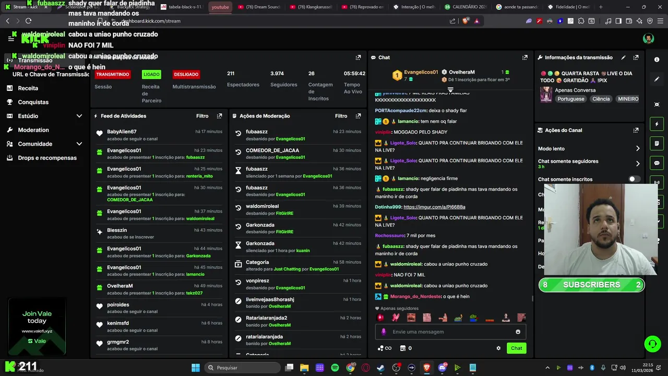Switch to the youtube browser tab

[220, 7]
